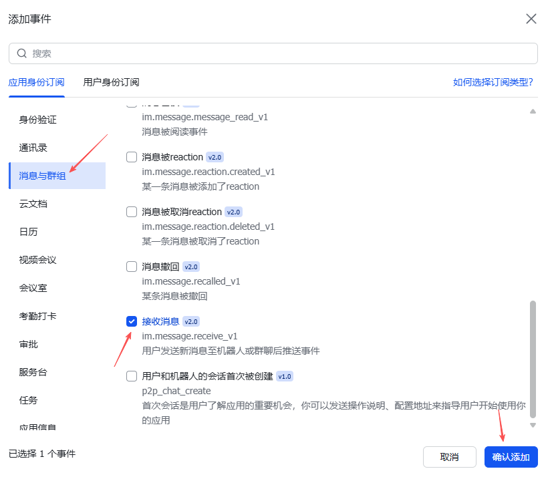
Task: Enable the 消息被取消reaction event checkbox
Action: pyautogui.click(x=132, y=212)
